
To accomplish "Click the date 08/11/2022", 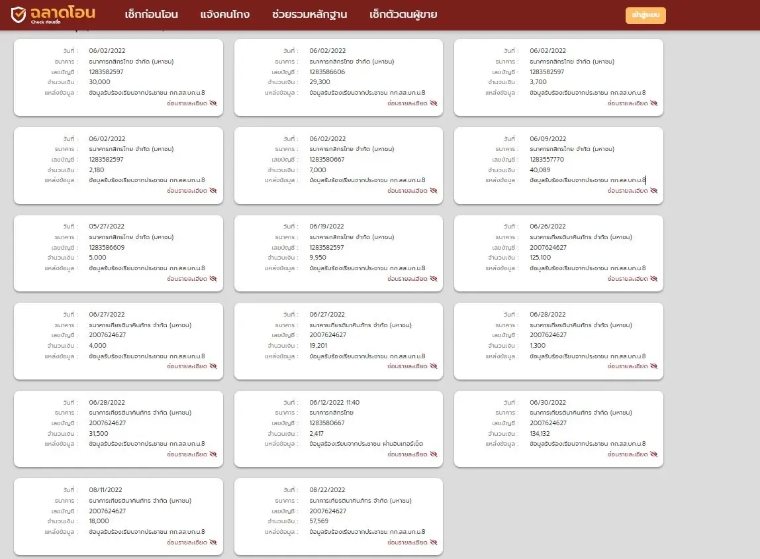I will tap(106, 490).
